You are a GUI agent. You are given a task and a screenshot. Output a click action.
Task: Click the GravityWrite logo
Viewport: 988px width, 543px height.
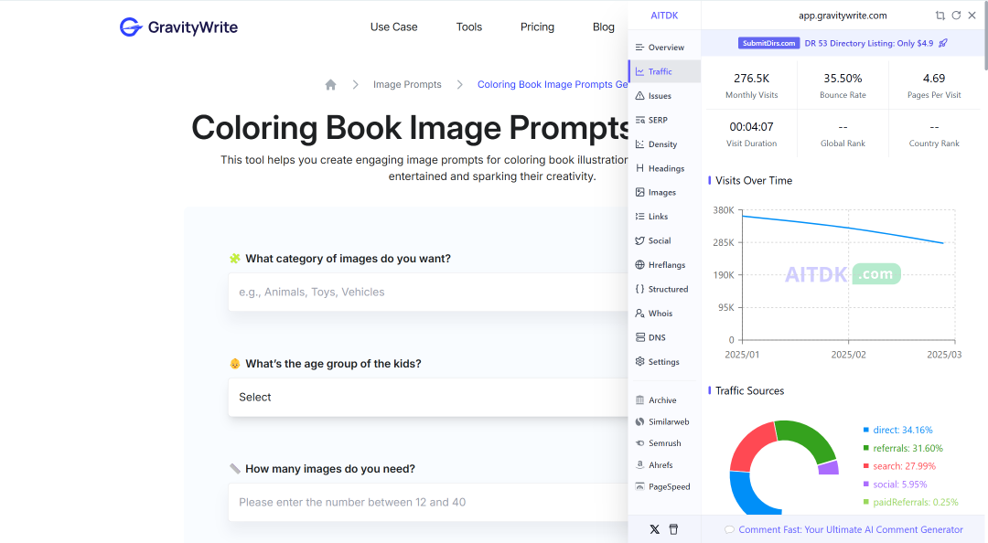point(178,27)
